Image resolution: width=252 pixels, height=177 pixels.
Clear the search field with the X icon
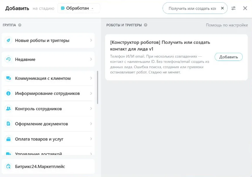[222, 8]
